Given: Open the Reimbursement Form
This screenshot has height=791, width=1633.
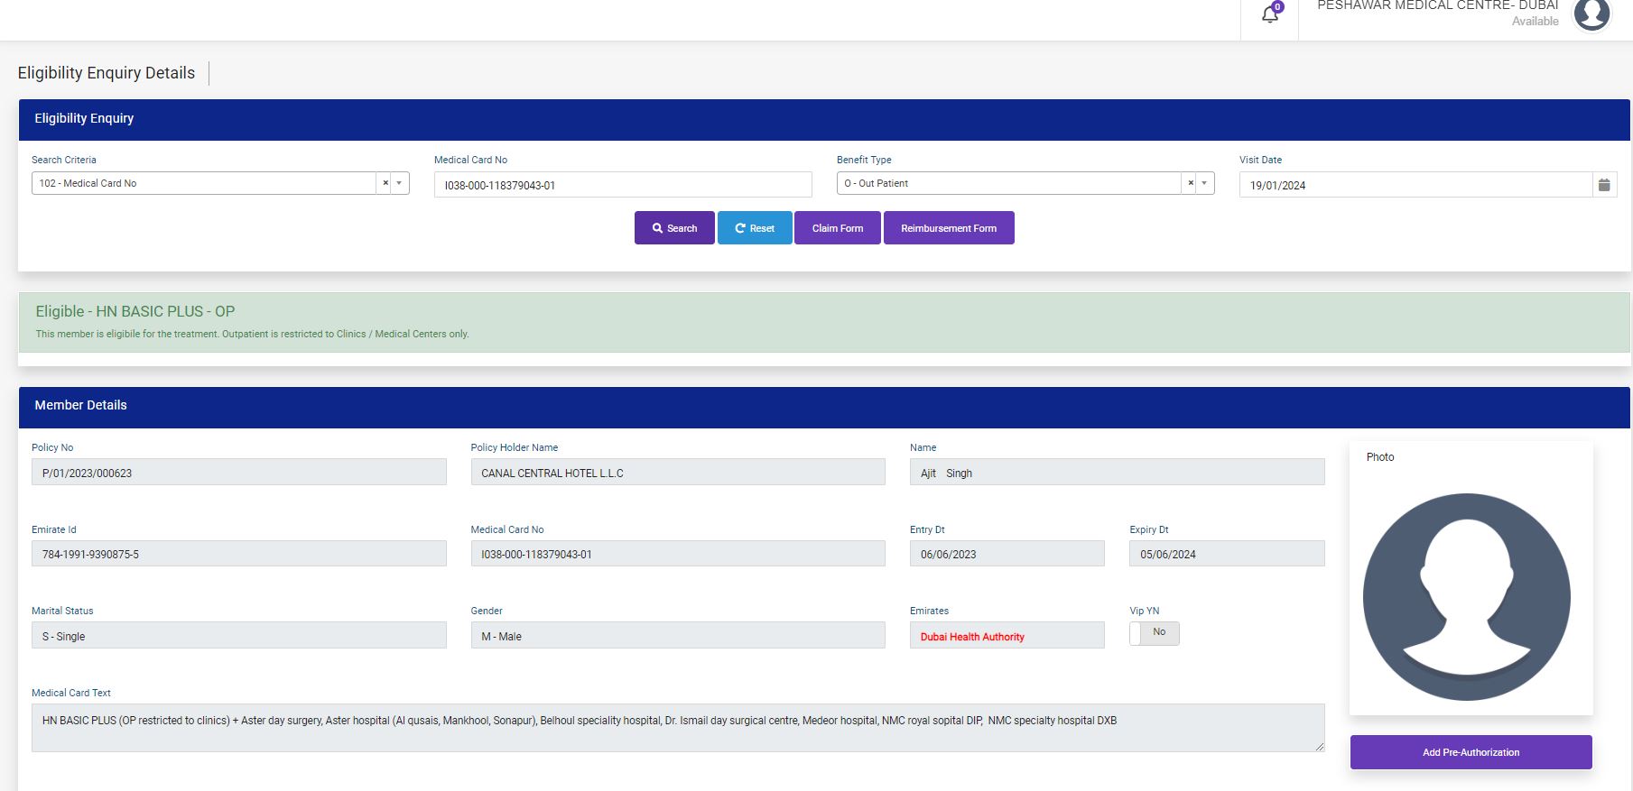Looking at the screenshot, I should pyautogui.click(x=948, y=228).
